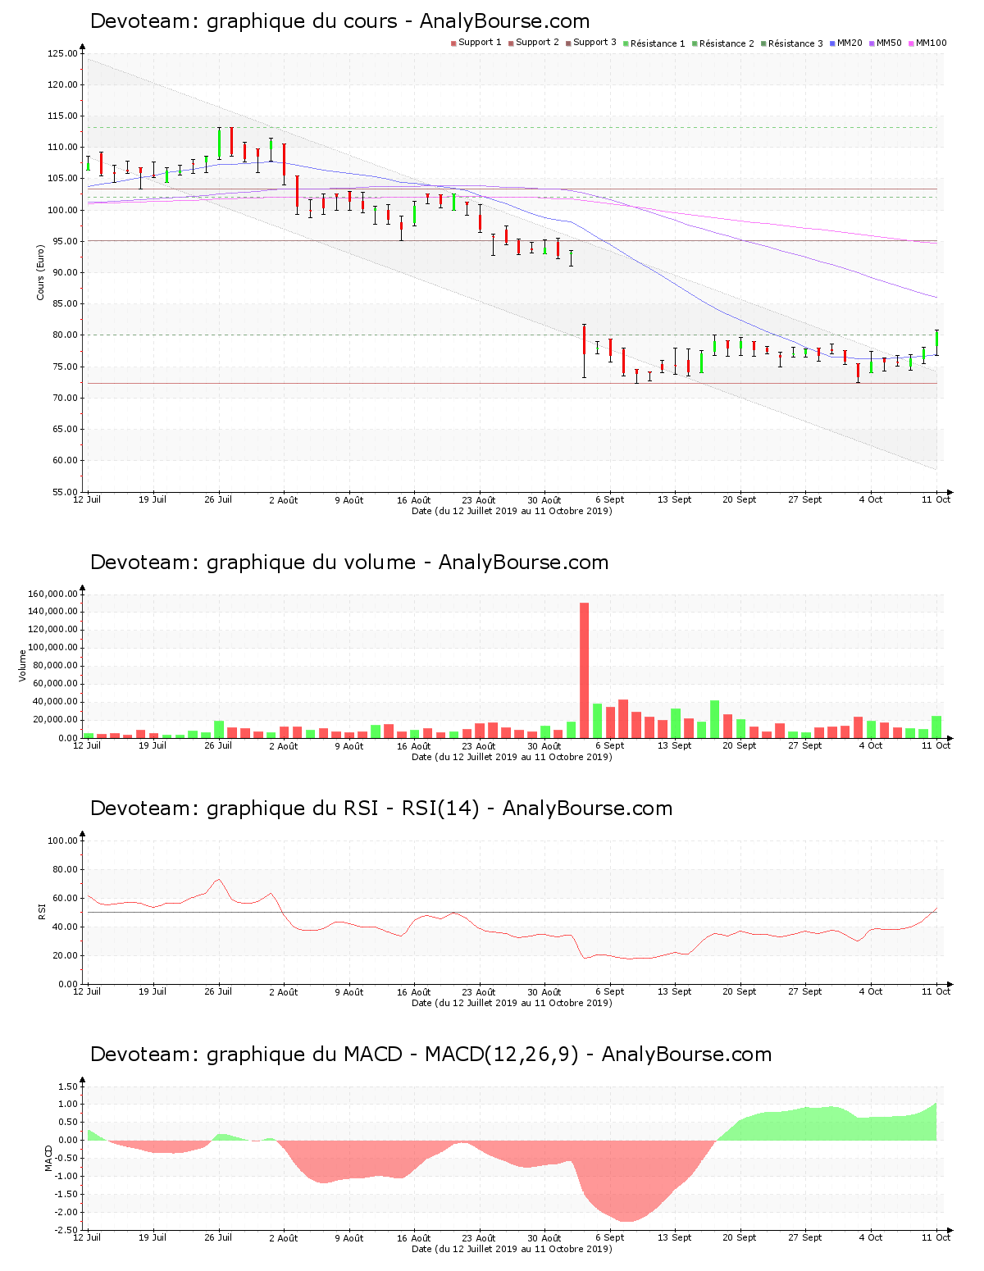Click the MM100 legend entry

point(927,43)
